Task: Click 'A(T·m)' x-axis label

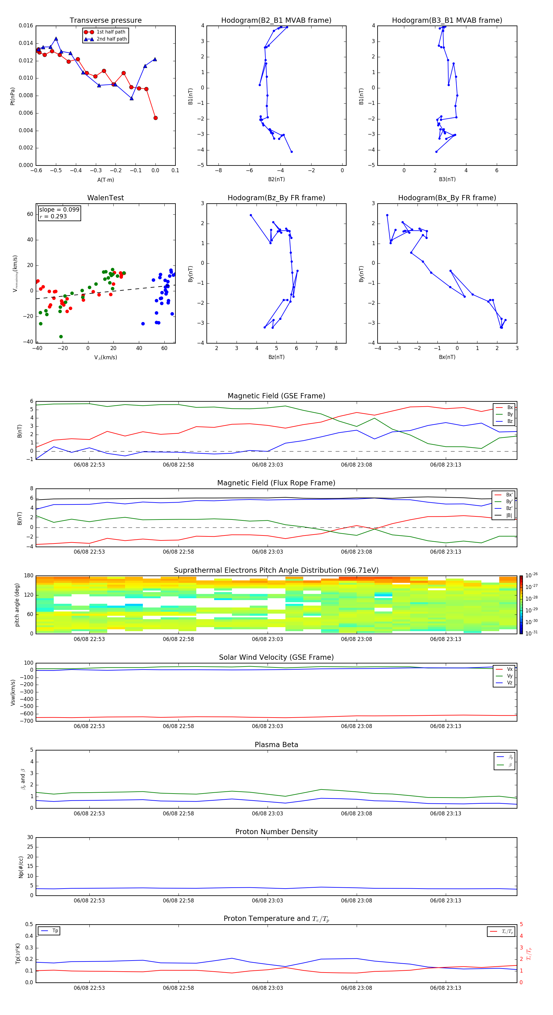Action: tap(105, 180)
